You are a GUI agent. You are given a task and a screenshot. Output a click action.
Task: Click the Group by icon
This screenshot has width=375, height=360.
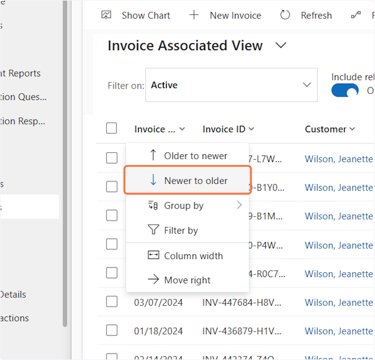(x=153, y=205)
